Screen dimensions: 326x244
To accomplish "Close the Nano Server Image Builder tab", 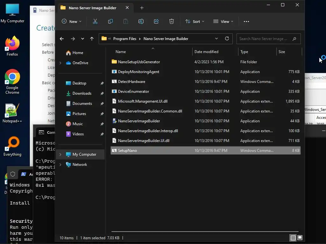I will click(x=127, y=8).
